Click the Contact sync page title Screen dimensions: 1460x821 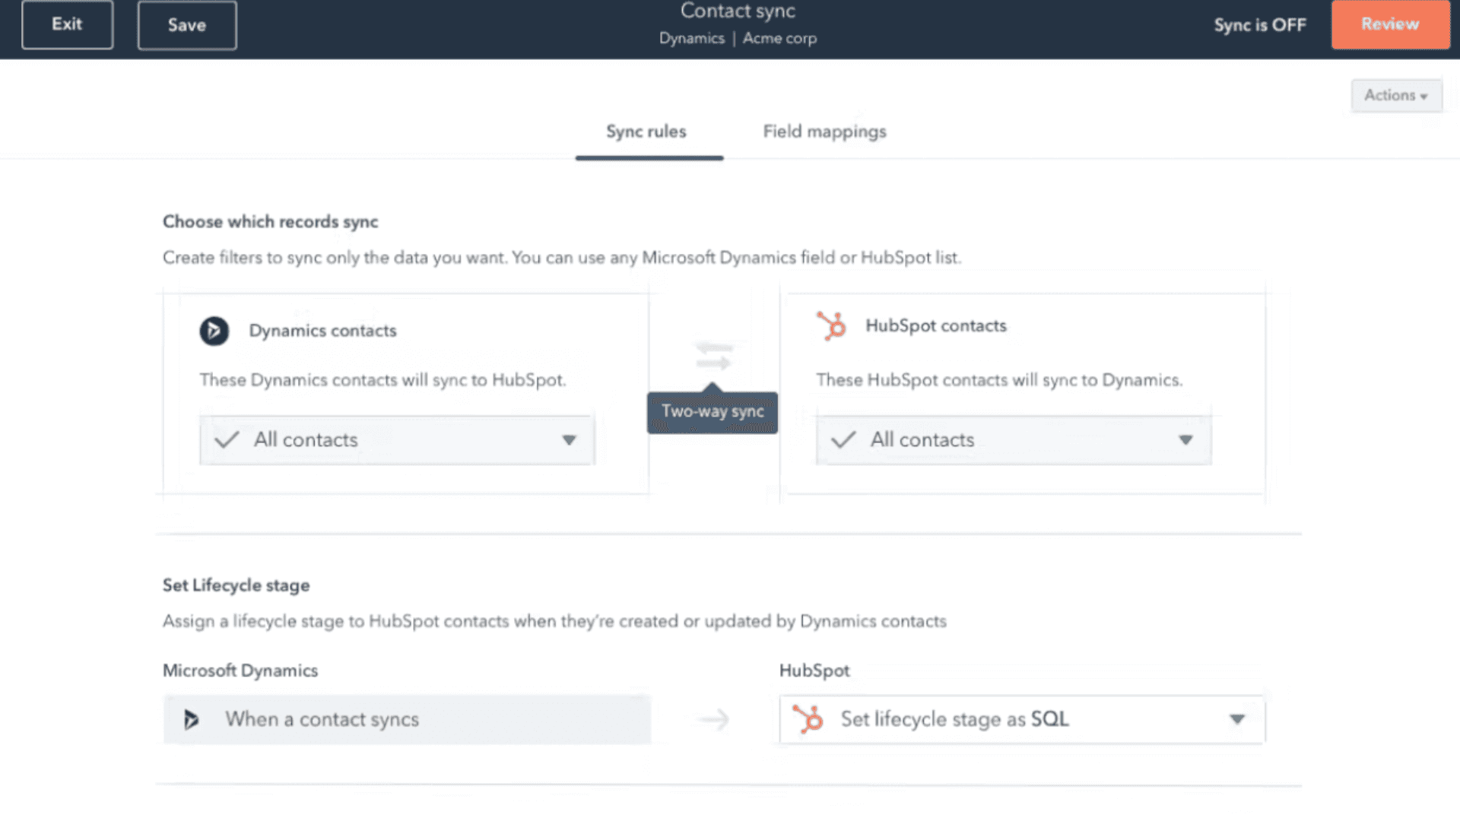point(738,11)
